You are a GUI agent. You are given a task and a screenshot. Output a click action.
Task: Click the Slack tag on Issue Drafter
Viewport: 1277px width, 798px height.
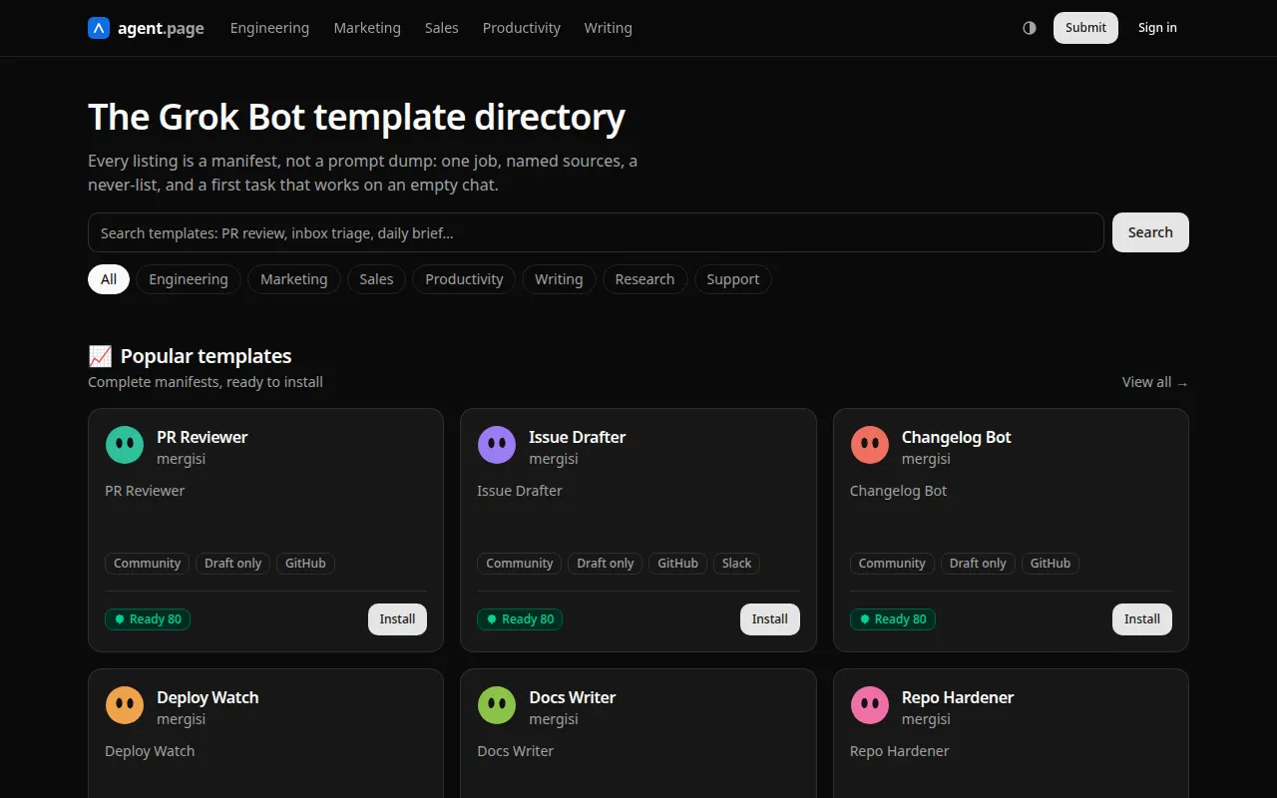(736, 564)
